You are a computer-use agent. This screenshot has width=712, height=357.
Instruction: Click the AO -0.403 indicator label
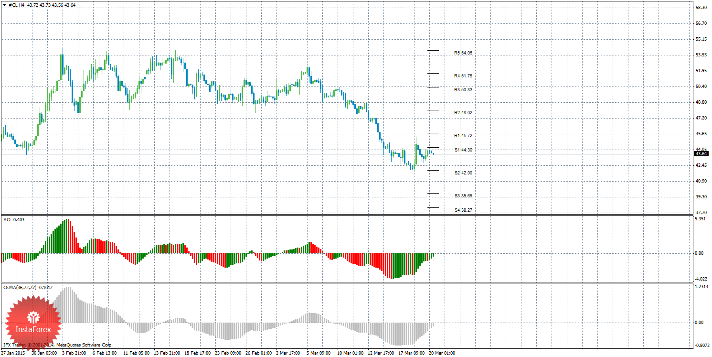[14, 220]
